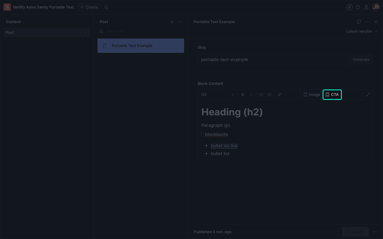
Task: Click the Published 4 min. ago status
Action: pos(213,232)
